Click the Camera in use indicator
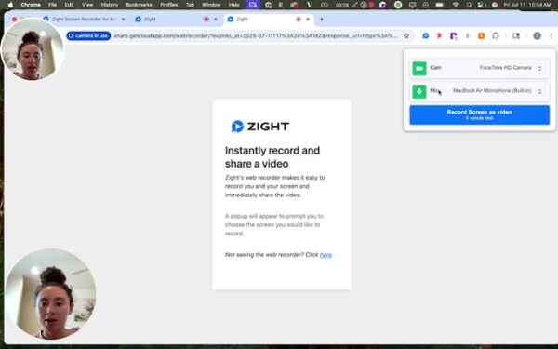Viewport: 558px width, 349px height. point(88,35)
